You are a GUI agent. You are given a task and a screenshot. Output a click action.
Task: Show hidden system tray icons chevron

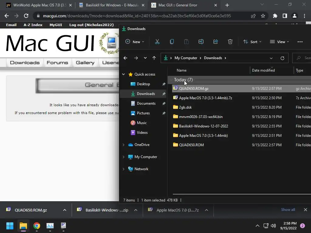(x=258, y=226)
